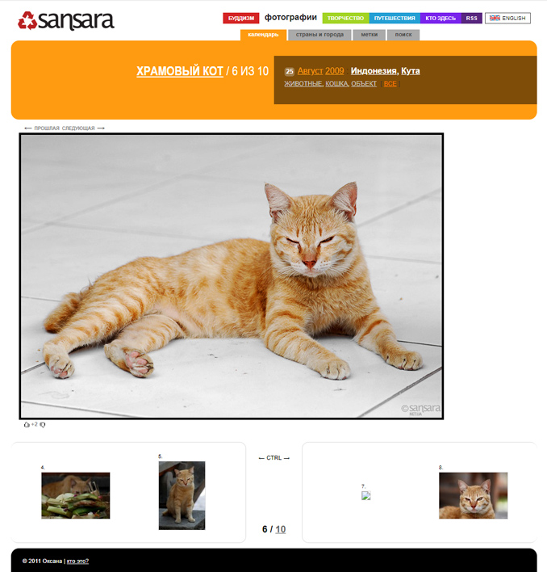
Task: Open the метки tab
Action: coord(370,35)
